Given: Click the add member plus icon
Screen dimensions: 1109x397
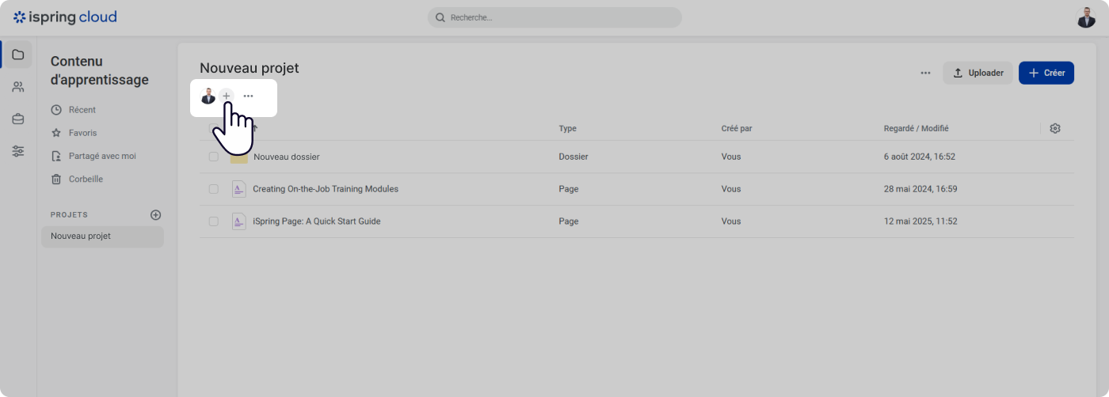Looking at the screenshot, I should [x=227, y=96].
